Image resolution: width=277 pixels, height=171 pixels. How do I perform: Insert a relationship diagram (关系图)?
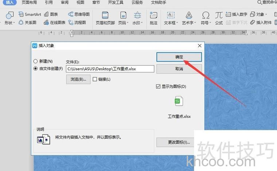coord(27,23)
